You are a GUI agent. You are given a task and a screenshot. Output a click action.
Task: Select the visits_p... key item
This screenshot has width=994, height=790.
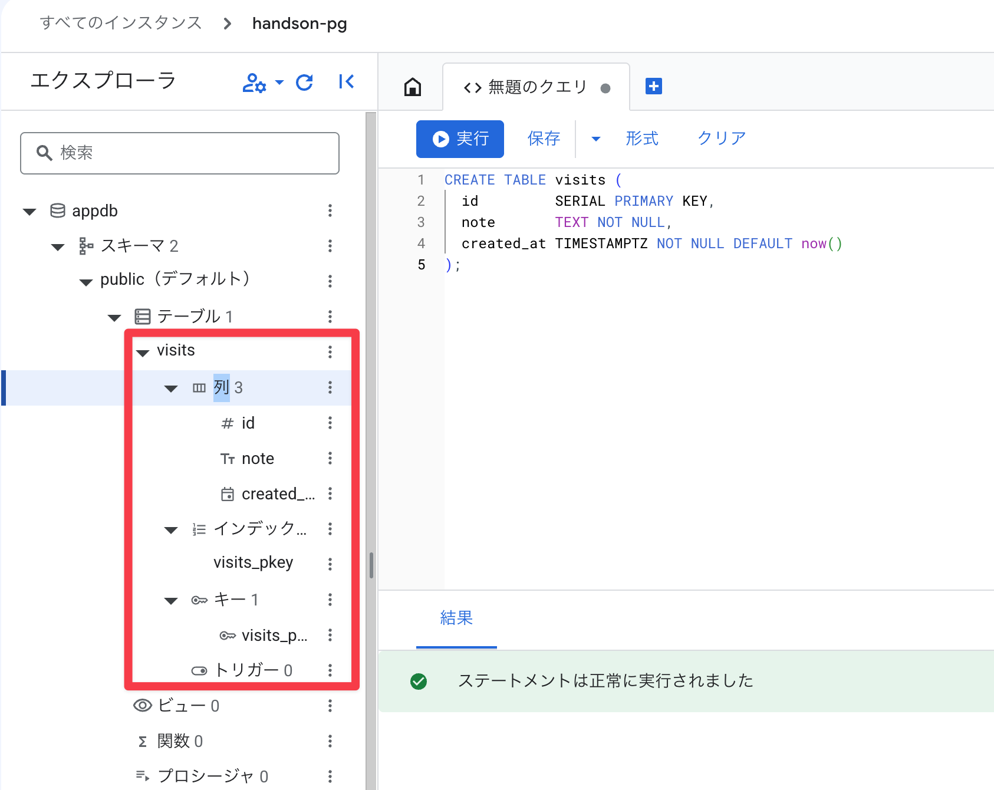(264, 636)
